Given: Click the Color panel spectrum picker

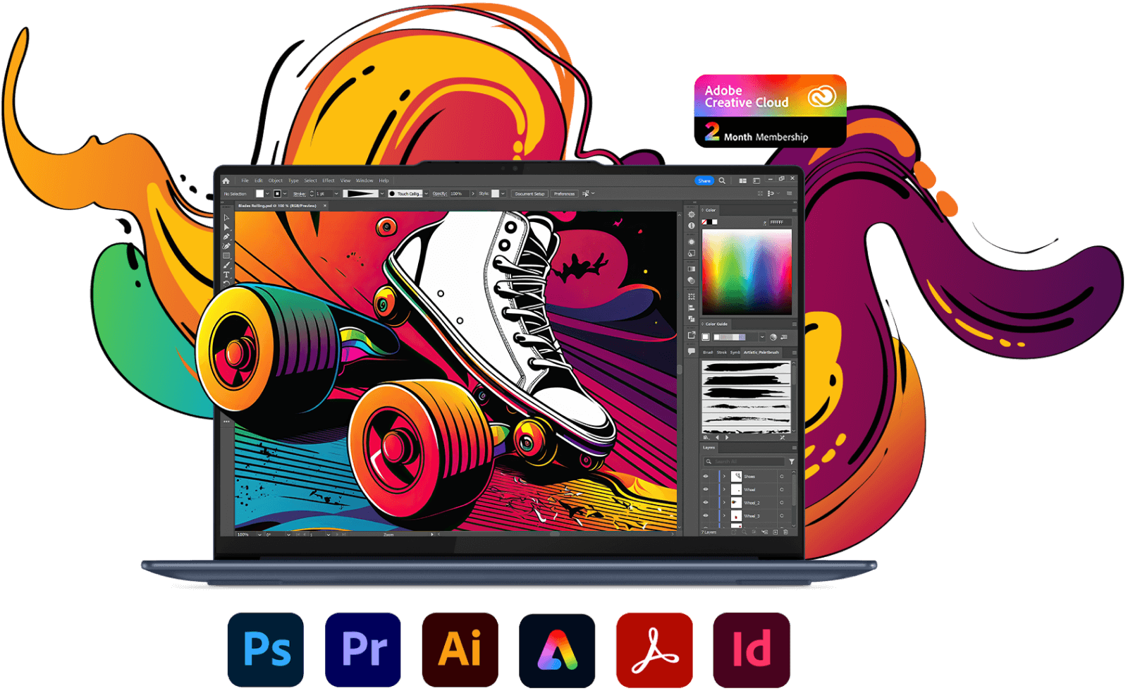Looking at the screenshot, I should (x=747, y=271).
